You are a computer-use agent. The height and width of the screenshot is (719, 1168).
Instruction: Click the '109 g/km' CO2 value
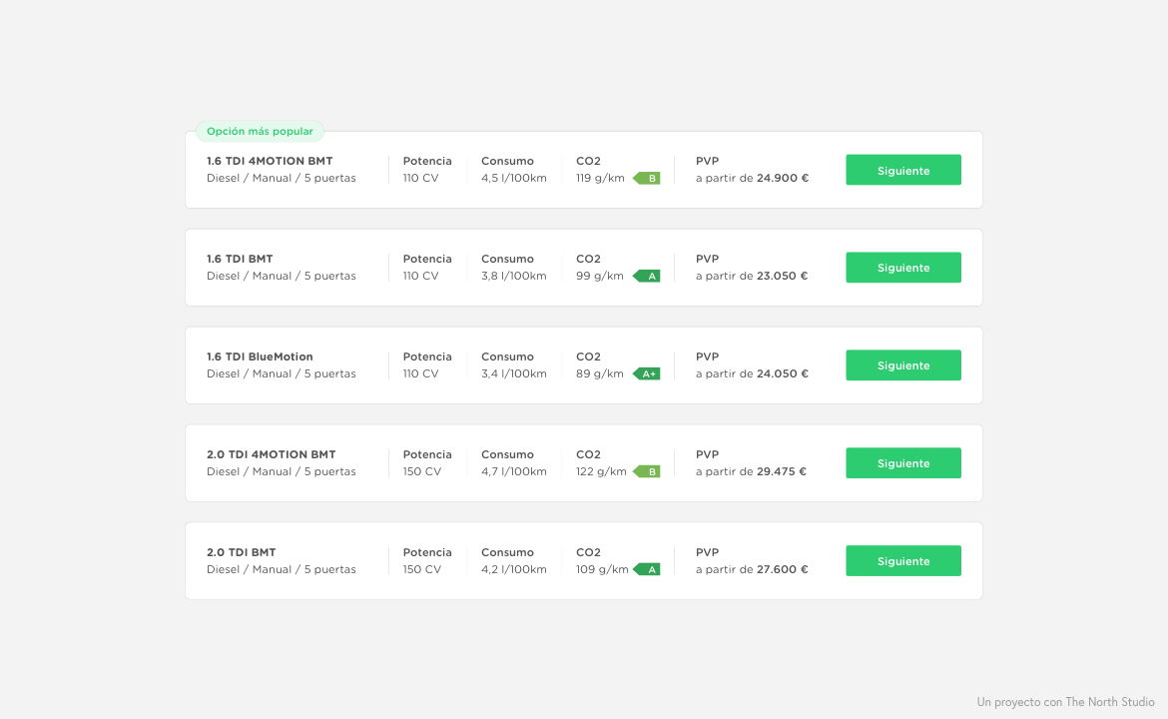(x=602, y=569)
